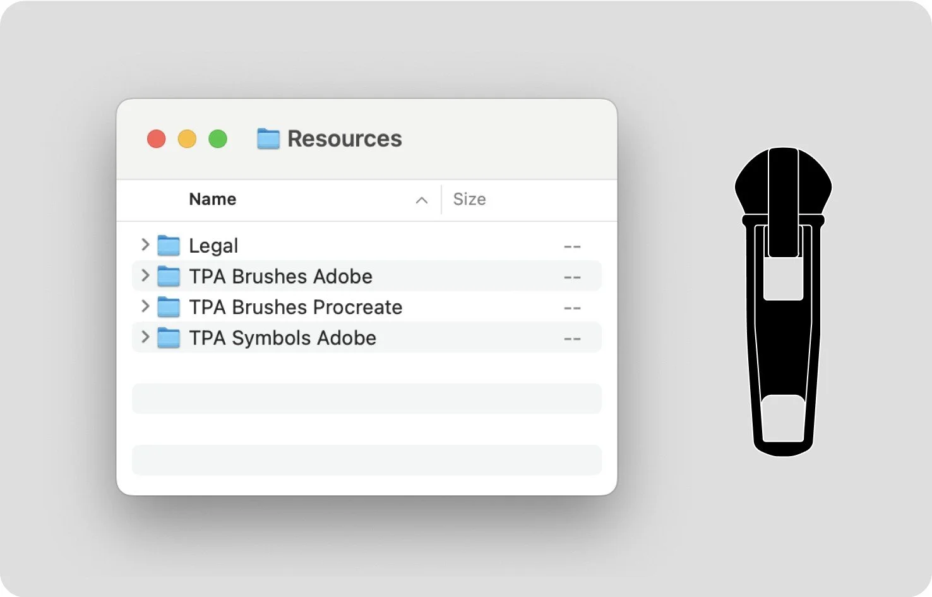Close the Resources window with red button
This screenshot has width=932, height=597.
157,139
